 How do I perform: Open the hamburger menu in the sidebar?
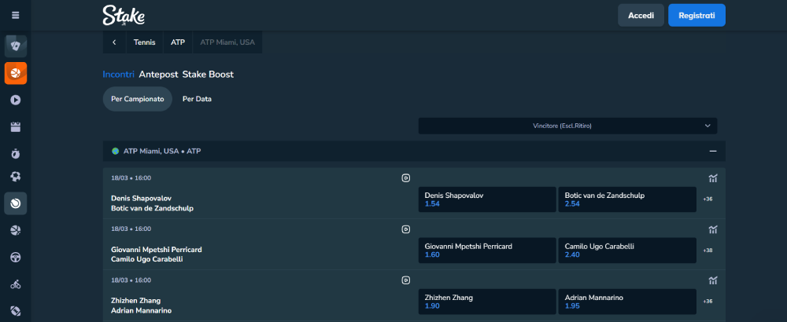click(16, 15)
